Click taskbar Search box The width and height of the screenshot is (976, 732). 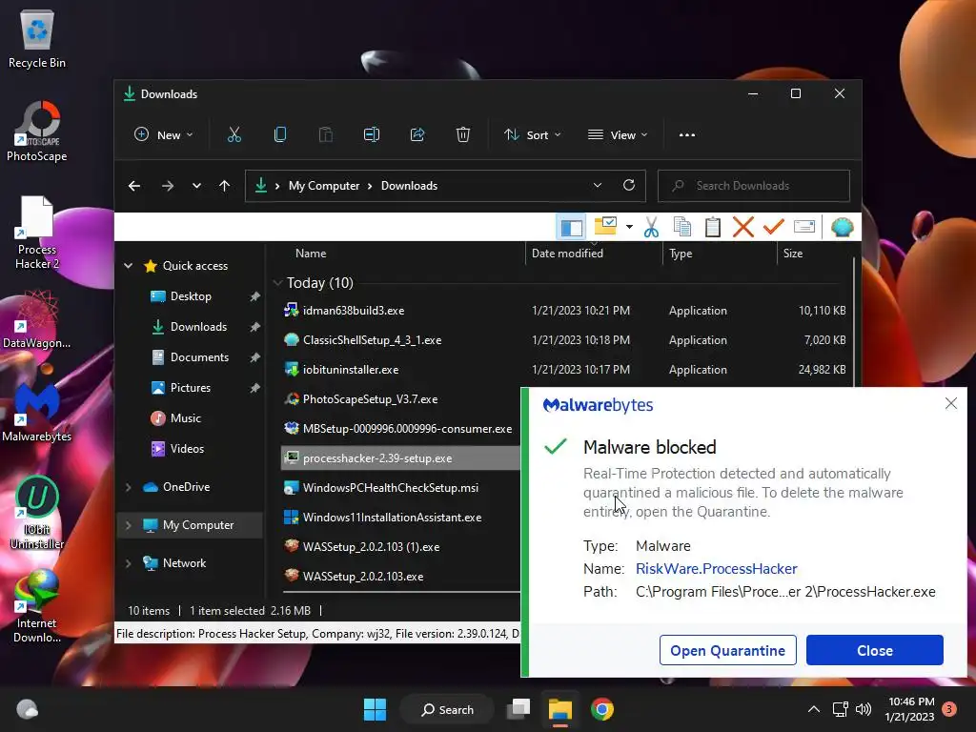coord(447,709)
